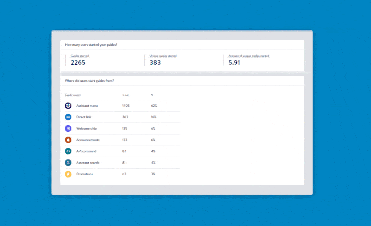Viewport: 371px width, 226px height.
Task: Select the 'Direct link' row label
Action: point(83,117)
